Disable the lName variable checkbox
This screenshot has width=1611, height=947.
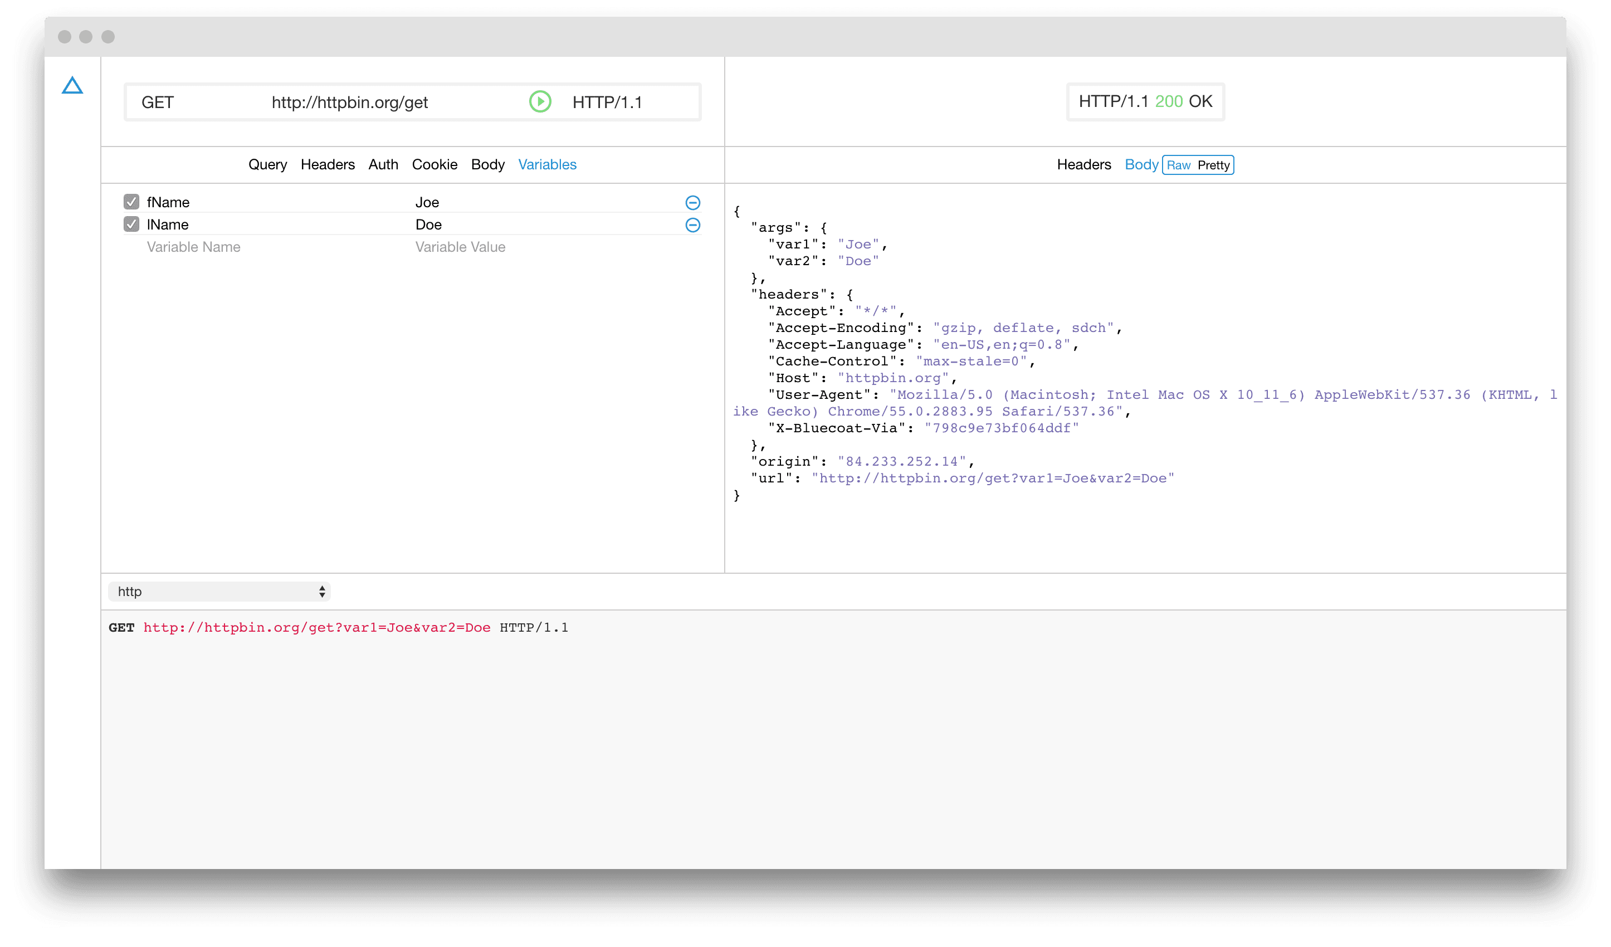pos(131,224)
